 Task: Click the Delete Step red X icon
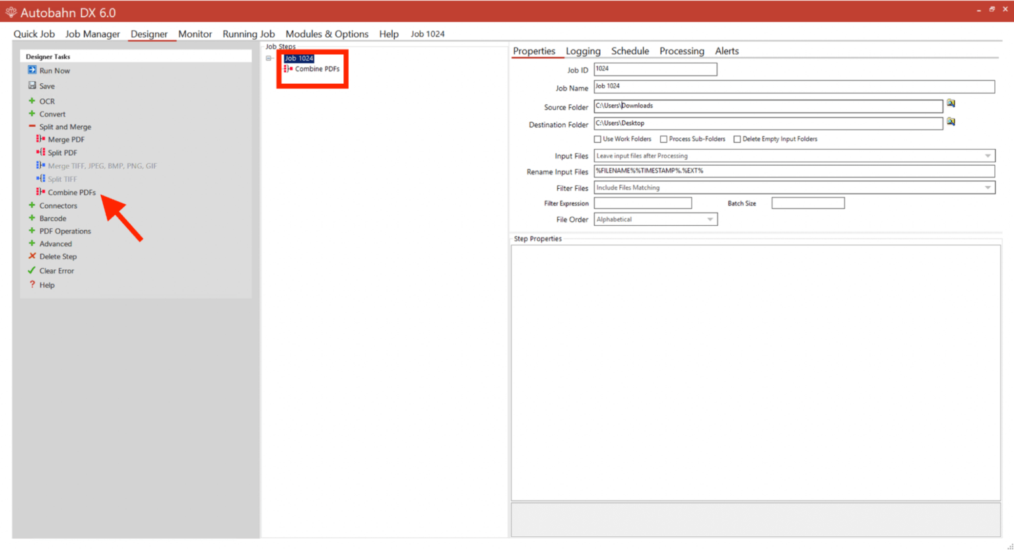coord(32,256)
